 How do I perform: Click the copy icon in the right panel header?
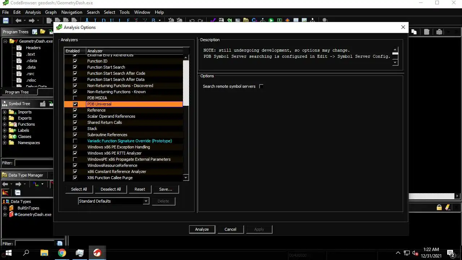pyautogui.click(x=414, y=32)
